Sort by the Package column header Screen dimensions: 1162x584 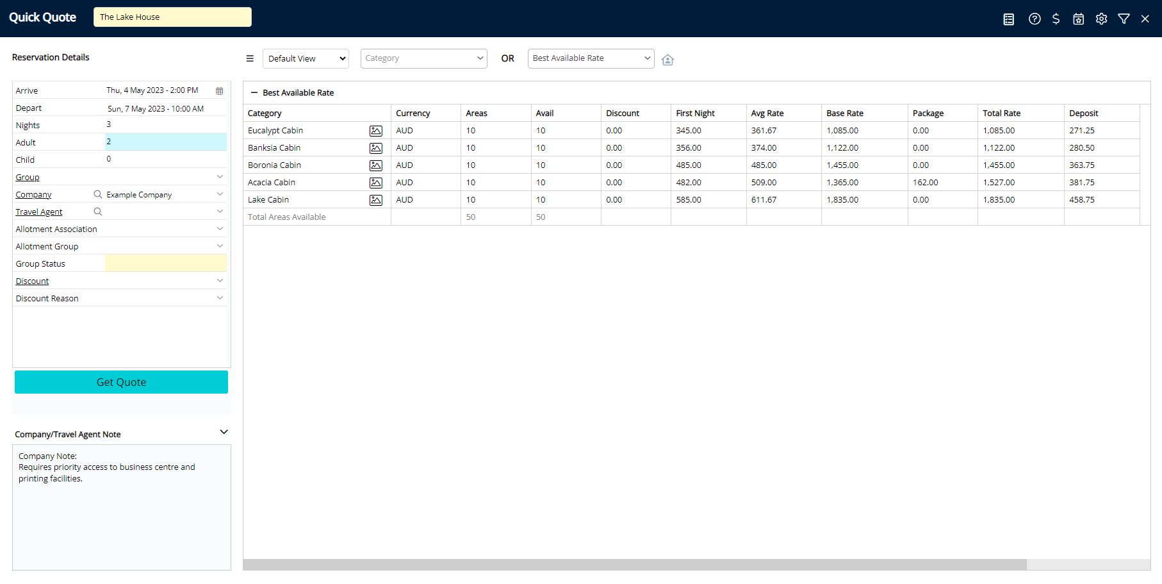[x=928, y=113]
